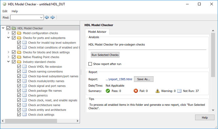
Task: Click the Check signal and port names icon
Action: [24, 86]
